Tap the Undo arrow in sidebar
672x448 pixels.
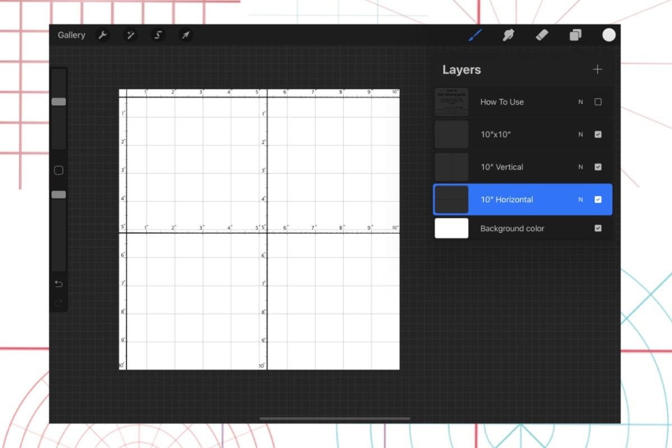(59, 284)
